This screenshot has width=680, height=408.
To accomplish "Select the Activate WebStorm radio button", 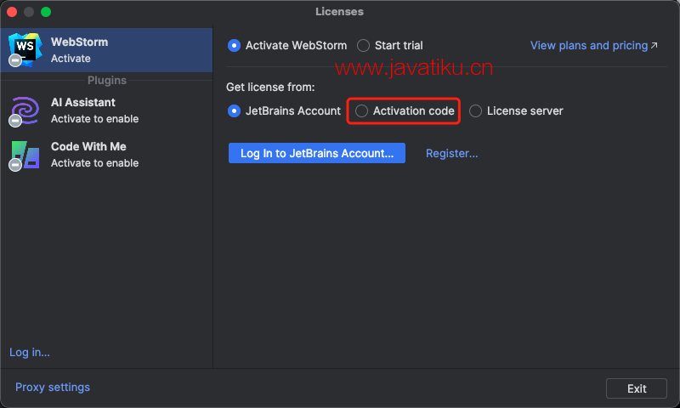I will click(x=235, y=46).
